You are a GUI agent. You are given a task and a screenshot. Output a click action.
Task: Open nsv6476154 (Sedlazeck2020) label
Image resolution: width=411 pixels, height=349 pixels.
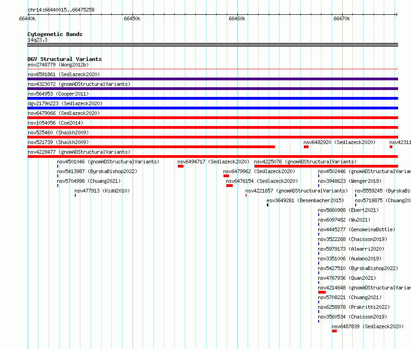pyautogui.click(x=262, y=181)
